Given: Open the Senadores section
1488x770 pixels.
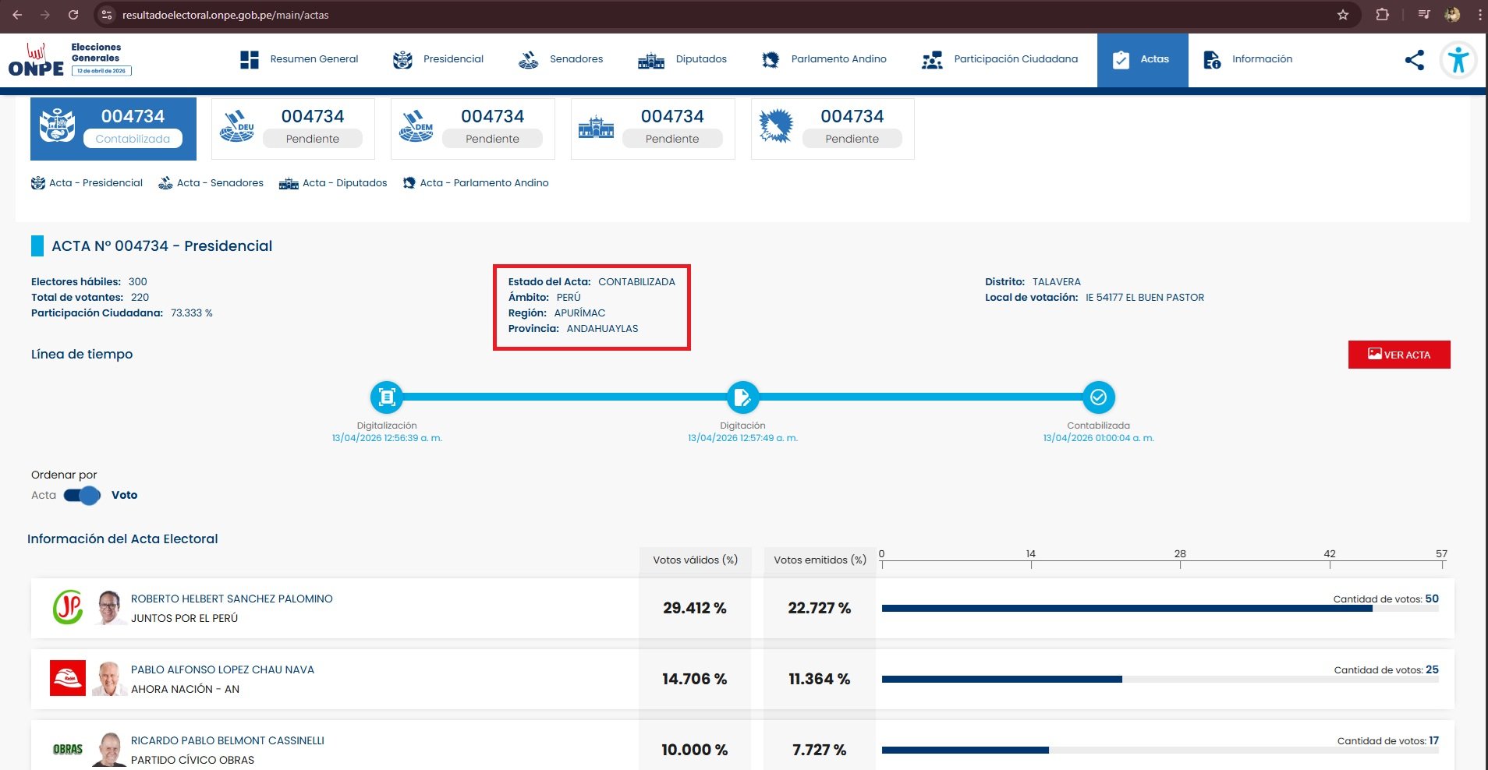Looking at the screenshot, I should pos(561,59).
